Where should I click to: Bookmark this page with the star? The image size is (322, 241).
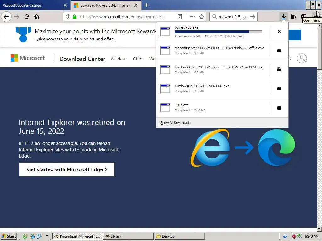pos(202,17)
